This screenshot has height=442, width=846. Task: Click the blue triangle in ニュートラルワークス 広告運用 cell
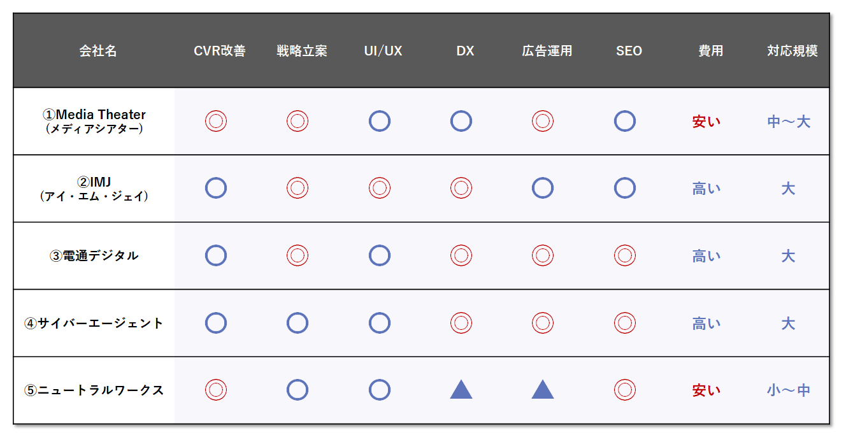pyautogui.click(x=543, y=390)
